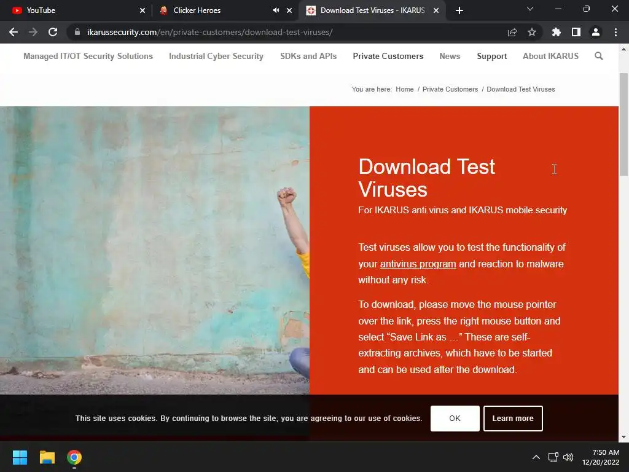Click the scrollbar down arrow

point(623,437)
